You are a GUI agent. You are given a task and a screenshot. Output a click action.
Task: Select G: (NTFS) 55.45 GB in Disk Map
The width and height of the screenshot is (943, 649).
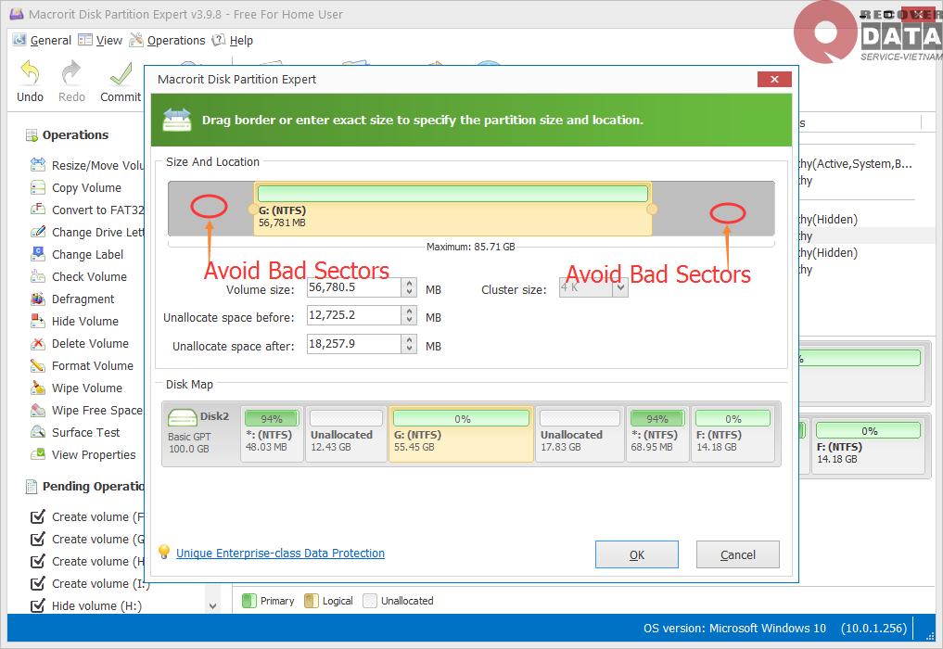click(x=461, y=434)
